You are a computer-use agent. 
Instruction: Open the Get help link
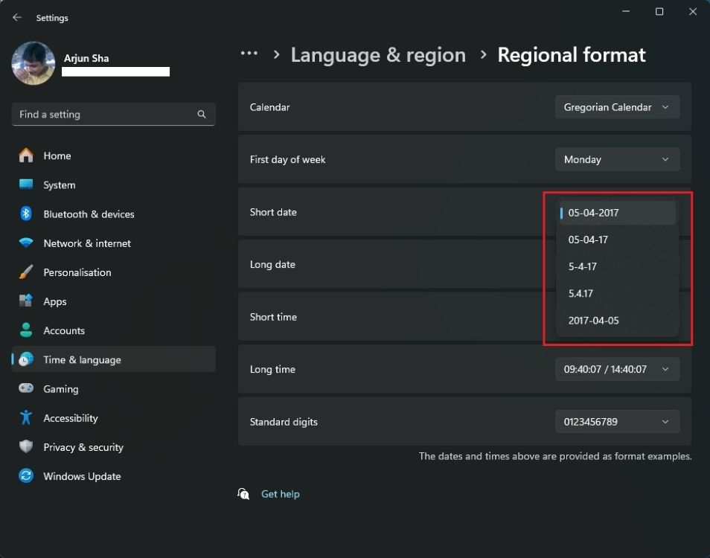click(x=280, y=493)
